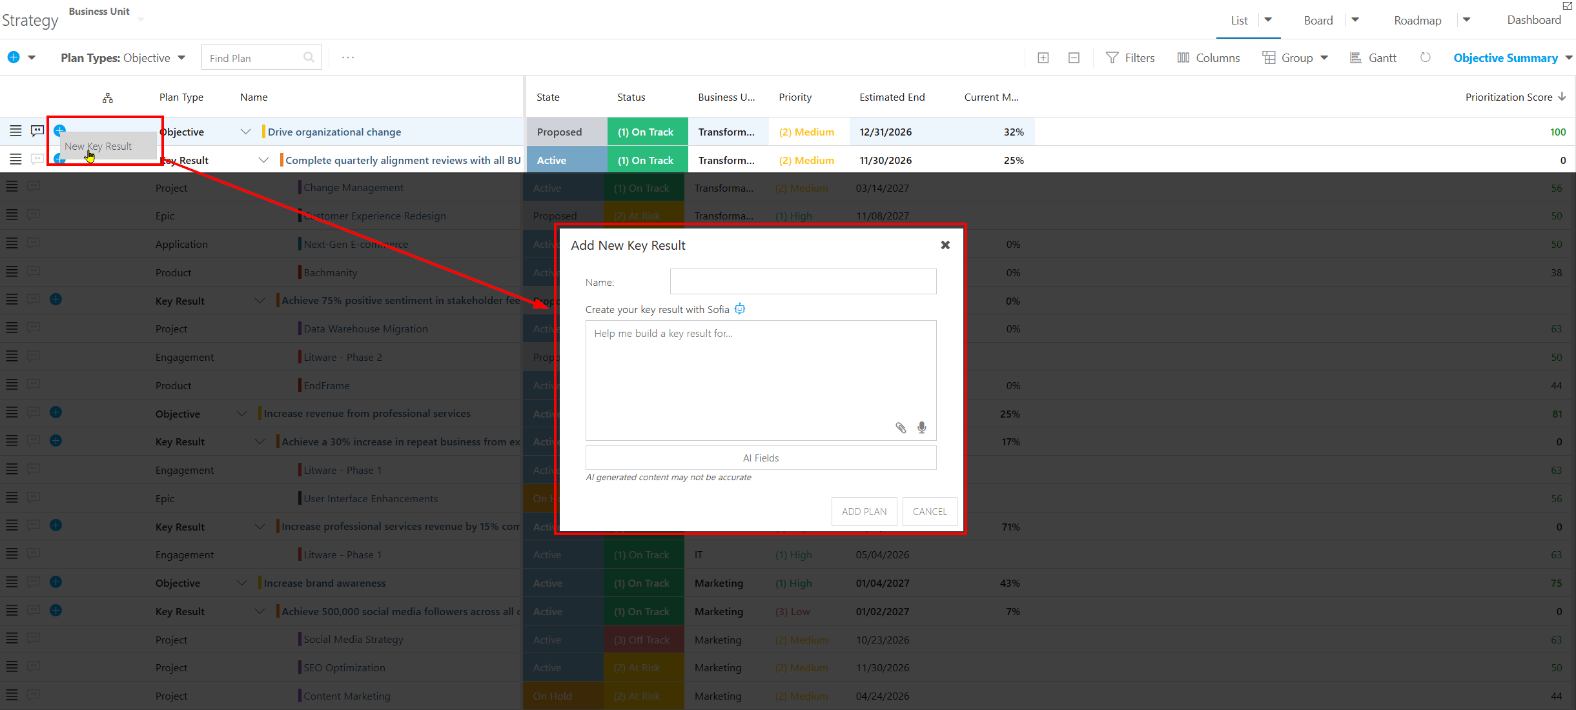Open the Group dropdown

click(x=1296, y=58)
